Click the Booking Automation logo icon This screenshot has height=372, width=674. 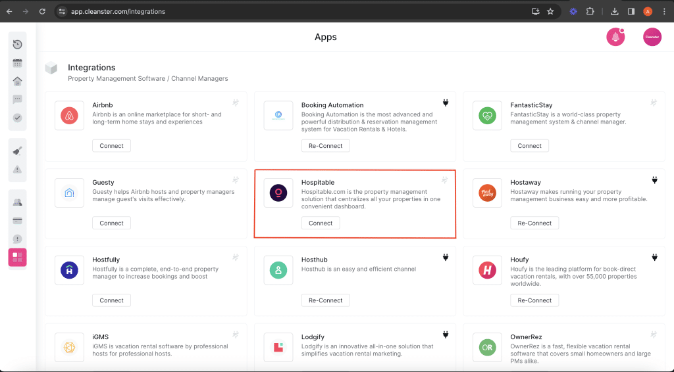click(278, 116)
